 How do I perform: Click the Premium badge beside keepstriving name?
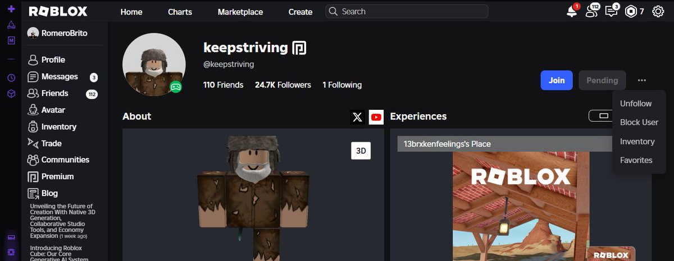tap(299, 48)
